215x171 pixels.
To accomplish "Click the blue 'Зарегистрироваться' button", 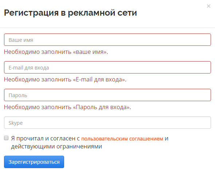I will [x=34, y=162].
